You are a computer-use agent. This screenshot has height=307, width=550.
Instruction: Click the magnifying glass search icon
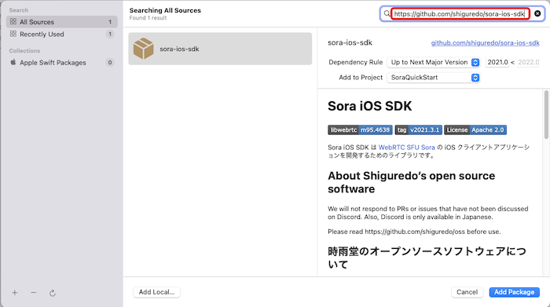(387, 13)
